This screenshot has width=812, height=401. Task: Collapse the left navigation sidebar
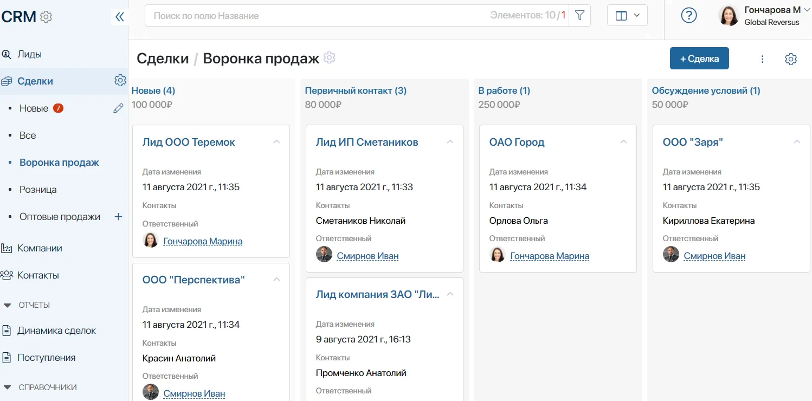point(119,16)
